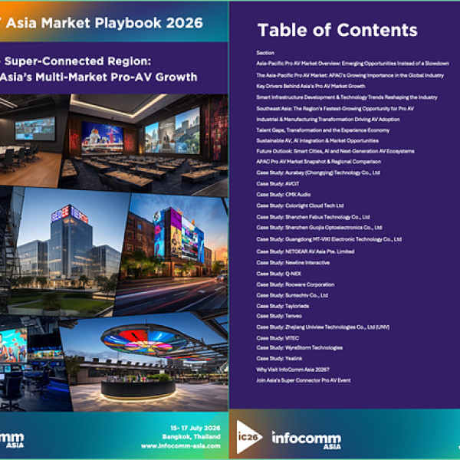This screenshot has height=460, width=460.
Task: Select 'Case Study: Colorlight Cloud Tech Ltd'
Action: click(x=300, y=205)
